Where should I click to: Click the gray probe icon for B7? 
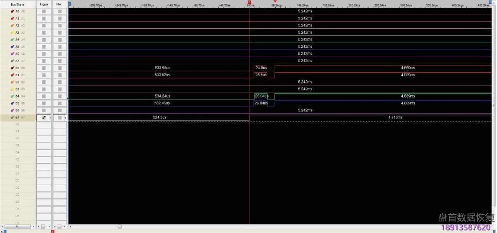tap(13, 117)
